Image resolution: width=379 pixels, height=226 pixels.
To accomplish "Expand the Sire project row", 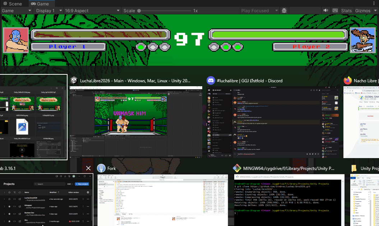I will point(4,221).
